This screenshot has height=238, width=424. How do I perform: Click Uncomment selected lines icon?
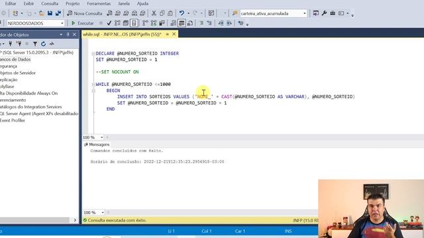click(209, 23)
